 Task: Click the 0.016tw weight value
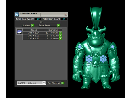[55, 38]
